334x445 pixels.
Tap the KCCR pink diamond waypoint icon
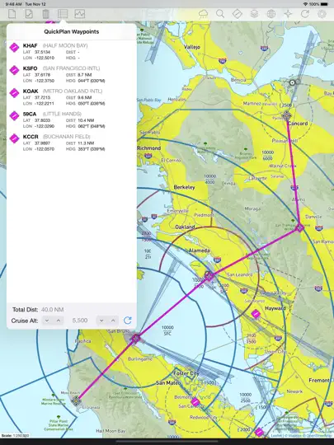point(14,138)
